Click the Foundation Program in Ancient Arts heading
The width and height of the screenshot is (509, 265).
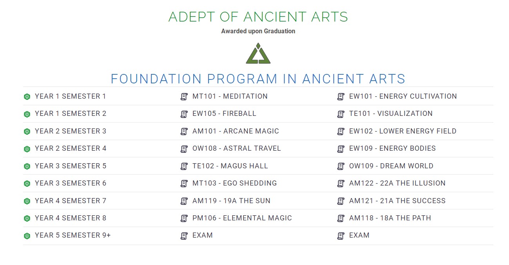[x=258, y=79]
